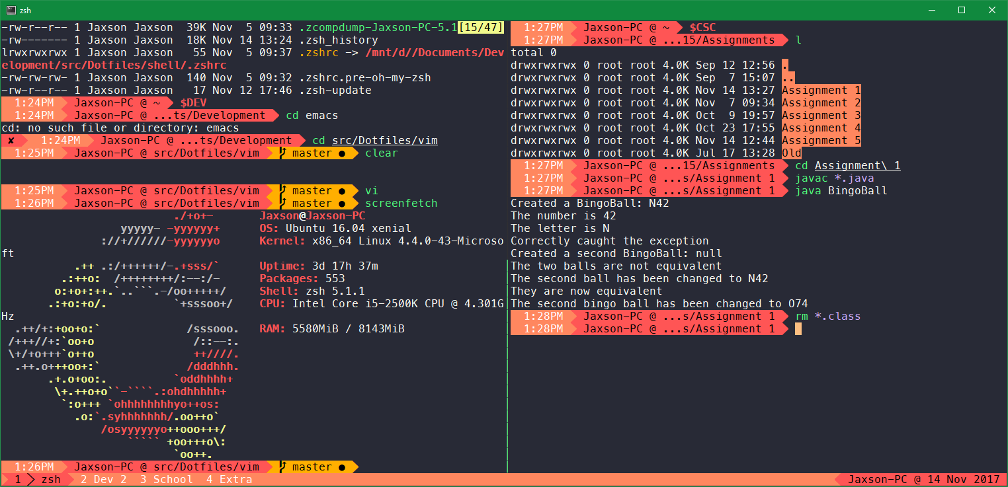Image resolution: width=1008 pixels, height=487 pixels.
Task: Close the zsh terminal window
Action: (992, 10)
